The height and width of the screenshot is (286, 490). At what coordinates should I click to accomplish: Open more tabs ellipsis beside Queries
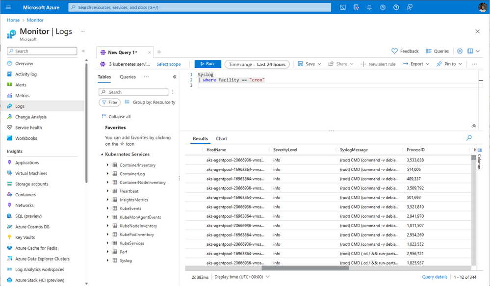[146, 77]
